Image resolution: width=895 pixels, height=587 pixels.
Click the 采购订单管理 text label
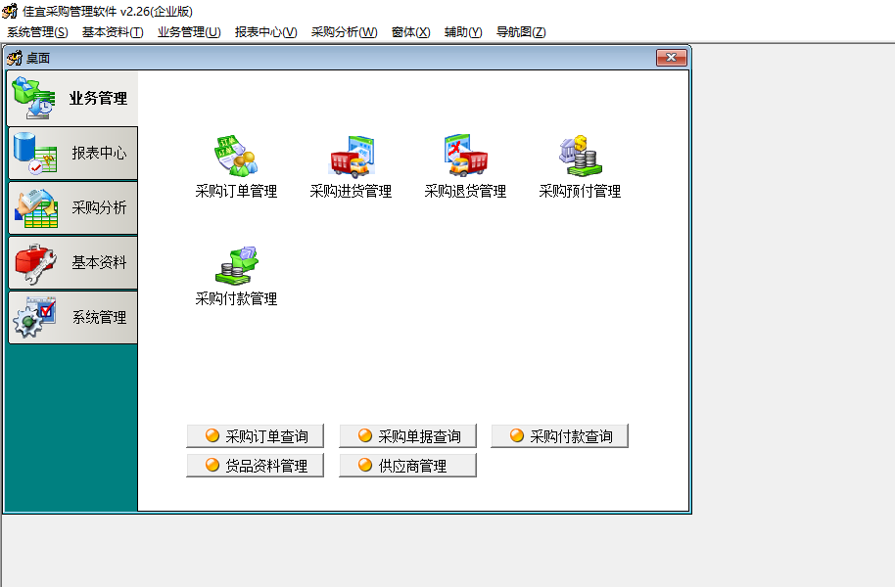click(x=236, y=191)
